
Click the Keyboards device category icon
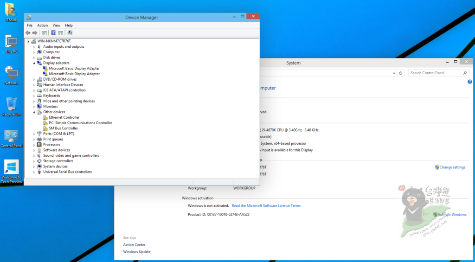[x=39, y=96]
